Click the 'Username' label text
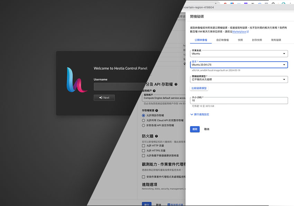The height and width of the screenshot is (206, 294). pos(101,80)
